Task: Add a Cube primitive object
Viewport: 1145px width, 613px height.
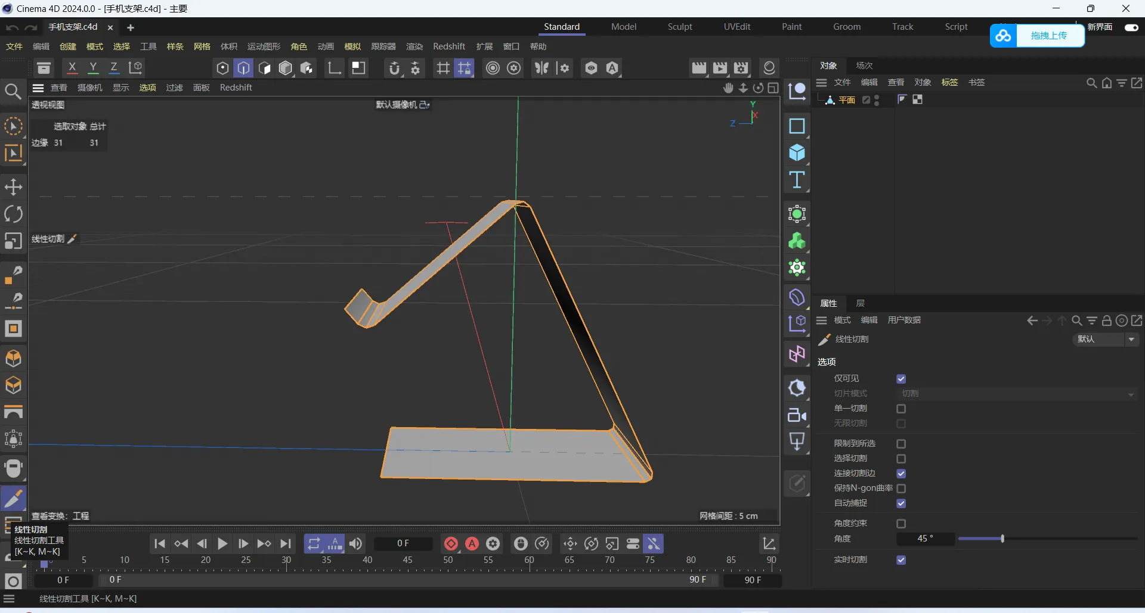Action: pos(797,153)
